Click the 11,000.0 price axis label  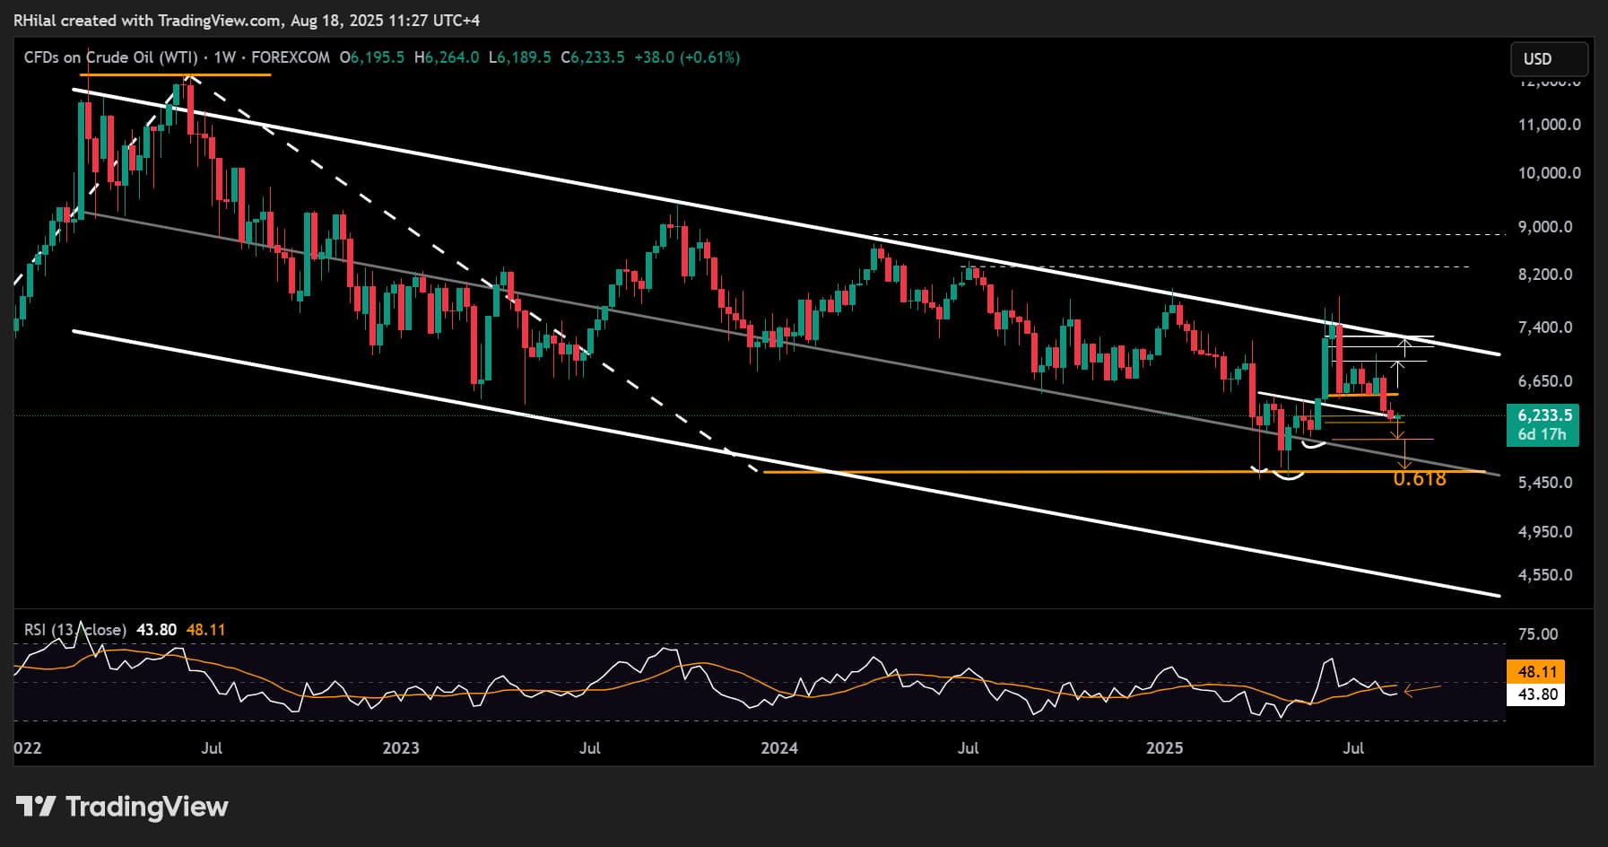[x=1549, y=125]
